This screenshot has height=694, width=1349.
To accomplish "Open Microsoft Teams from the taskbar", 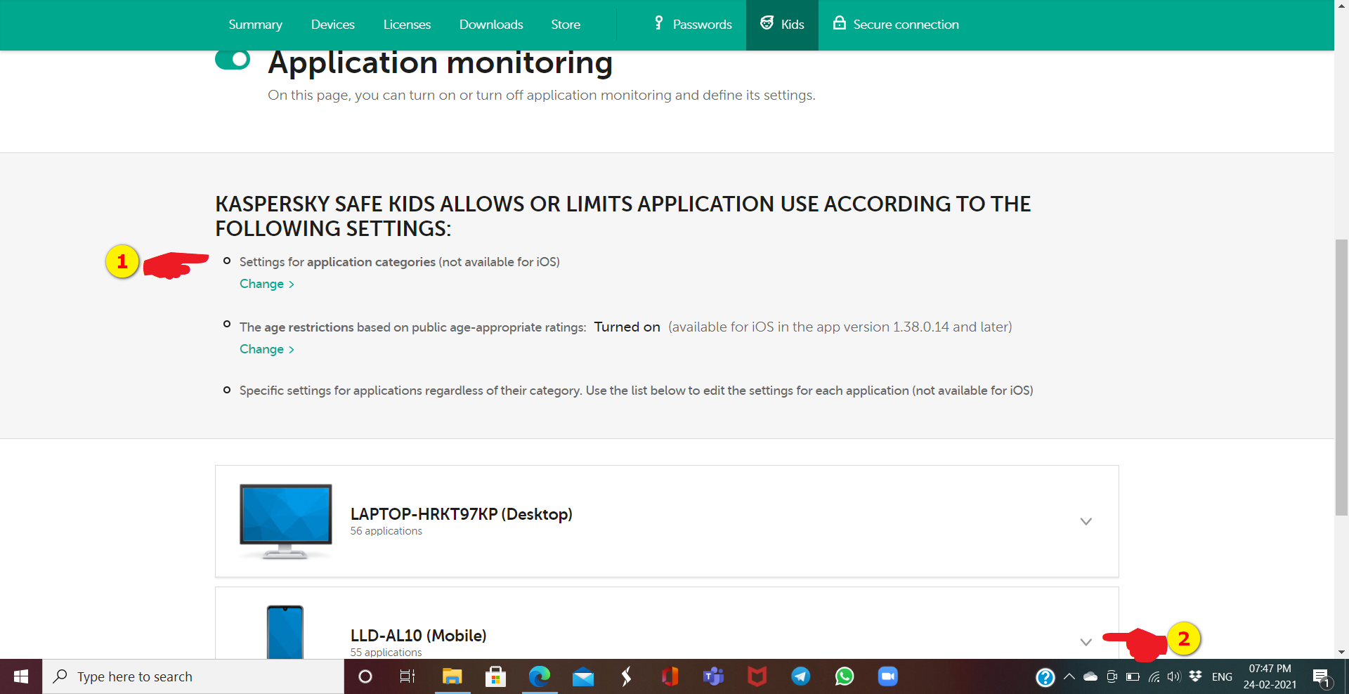I will point(713,676).
